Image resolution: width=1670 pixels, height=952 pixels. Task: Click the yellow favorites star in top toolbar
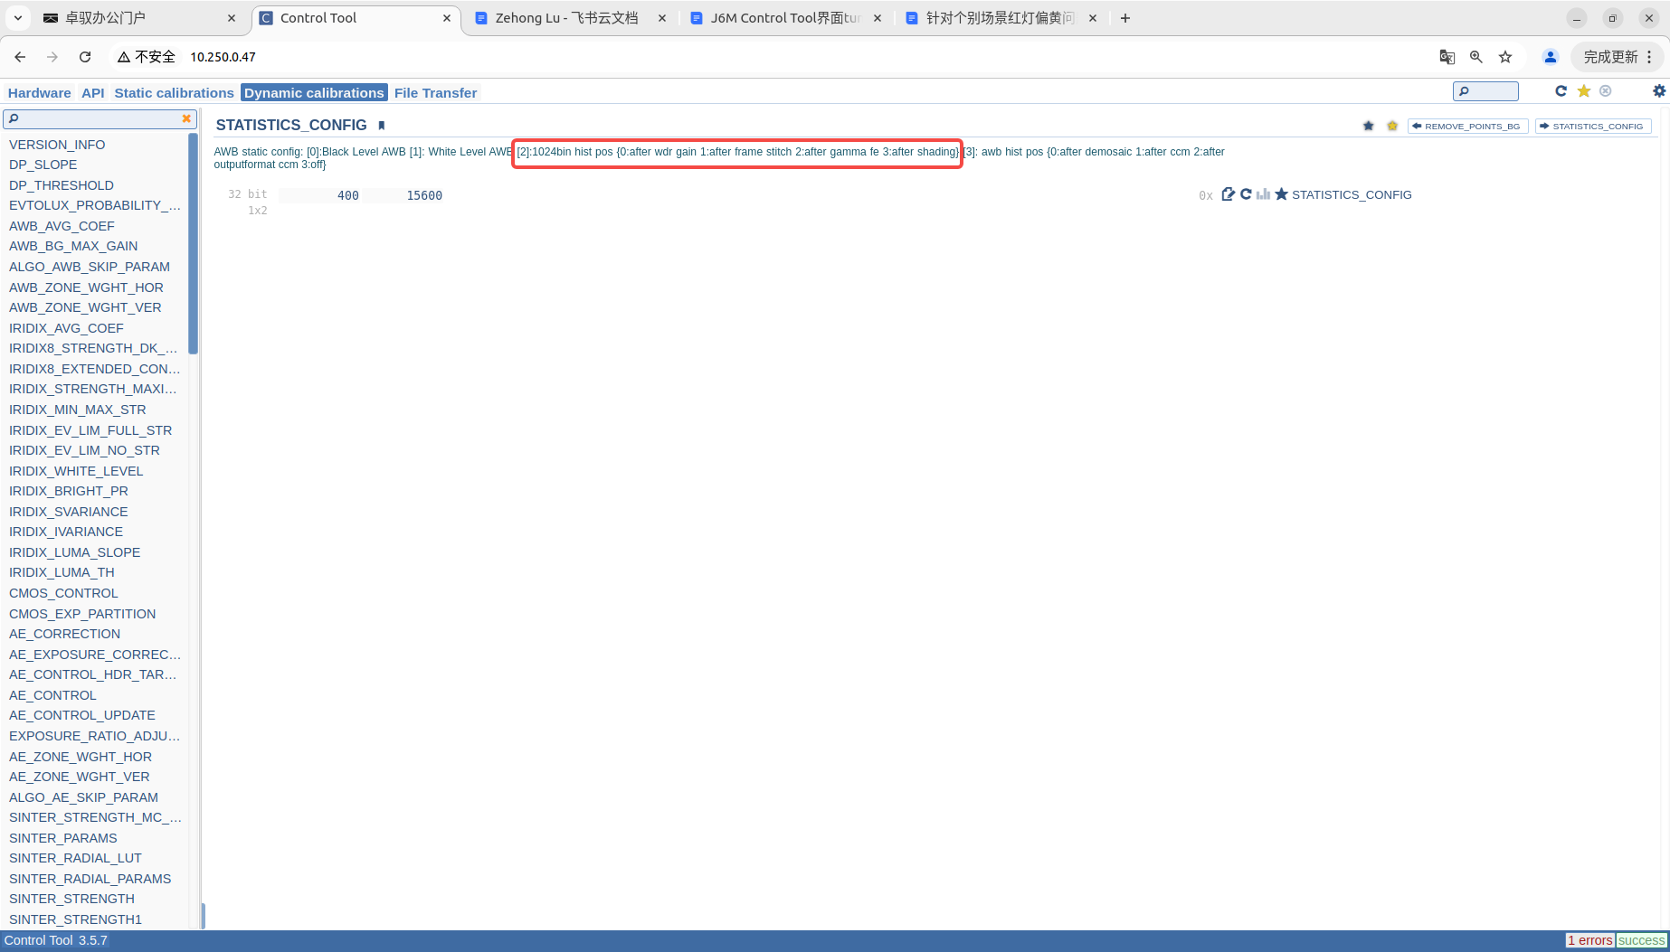click(x=1583, y=91)
